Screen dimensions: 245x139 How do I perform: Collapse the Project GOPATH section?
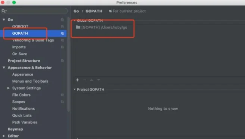[75, 89]
